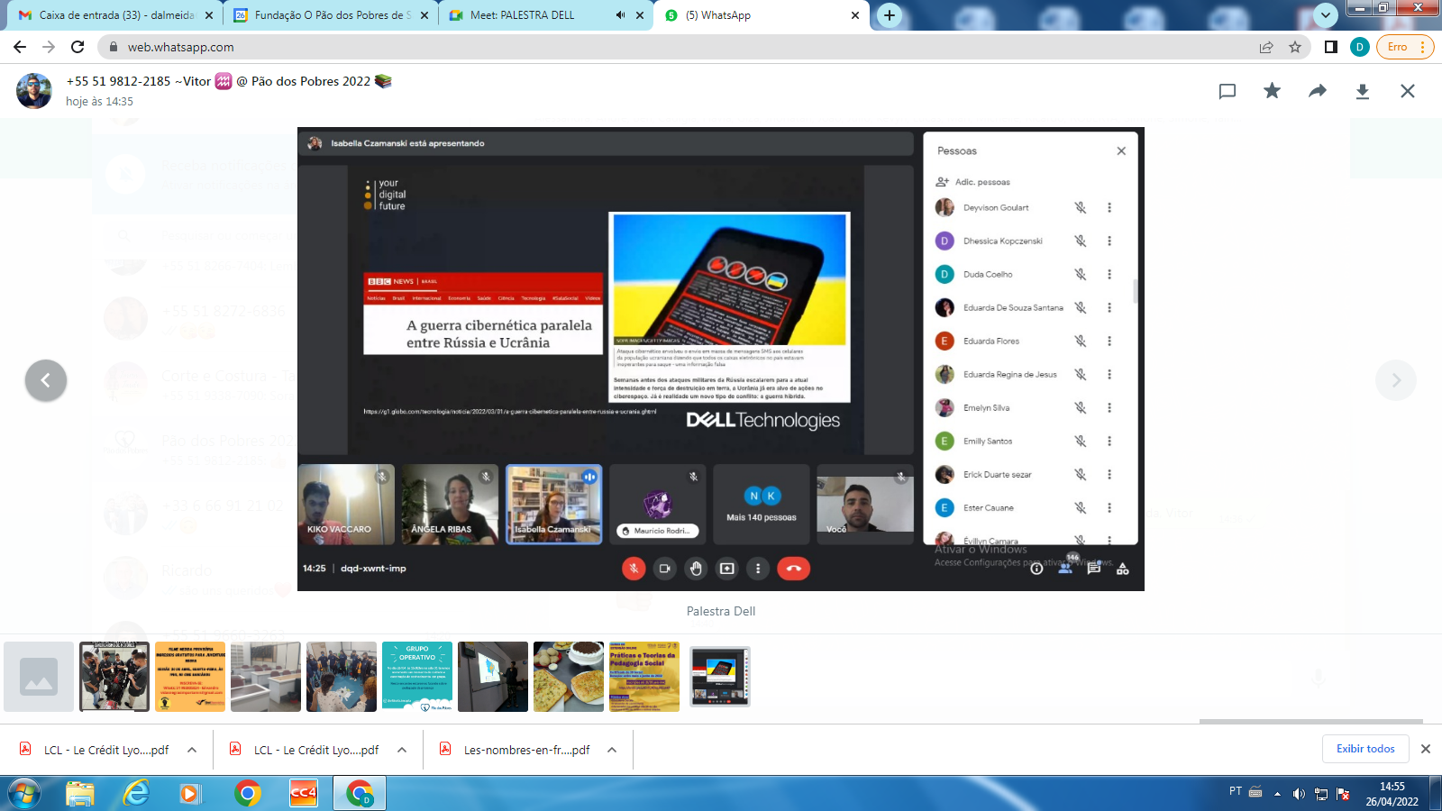The height and width of the screenshot is (811, 1442).
Task: Select yellow Pedagogia Social flyer thumbnail
Action: coord(644,677)
